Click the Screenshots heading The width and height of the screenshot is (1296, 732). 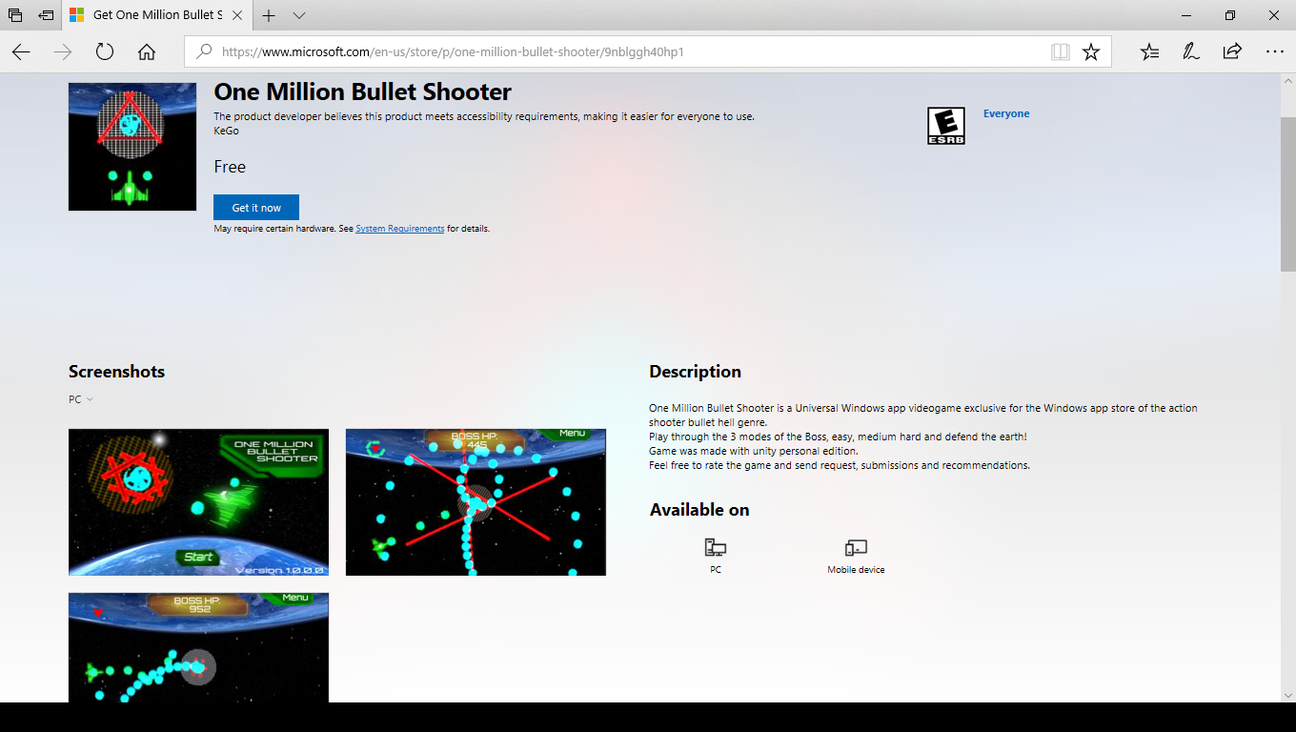click(x=116, y=372)
